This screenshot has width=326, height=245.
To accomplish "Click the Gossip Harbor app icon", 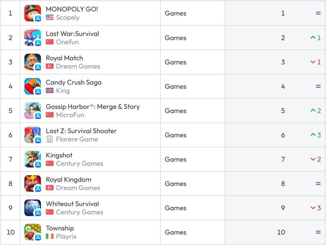I will [x=33, y=111].
